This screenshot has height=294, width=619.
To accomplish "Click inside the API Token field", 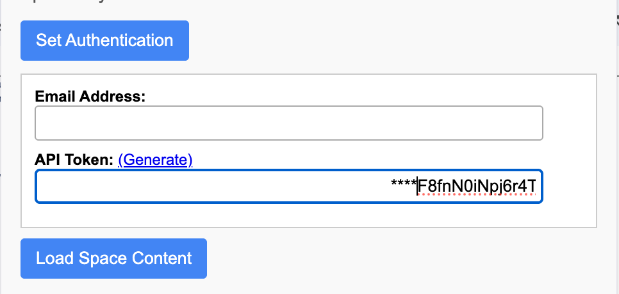I will pyautogui.click(x=288, y=187).
